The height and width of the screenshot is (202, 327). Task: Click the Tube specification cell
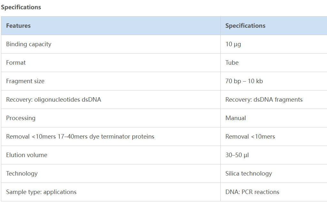point(232,63)
